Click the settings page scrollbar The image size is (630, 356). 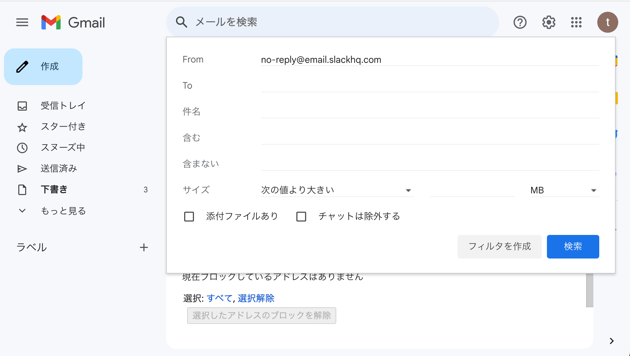(x=589, y=290)
